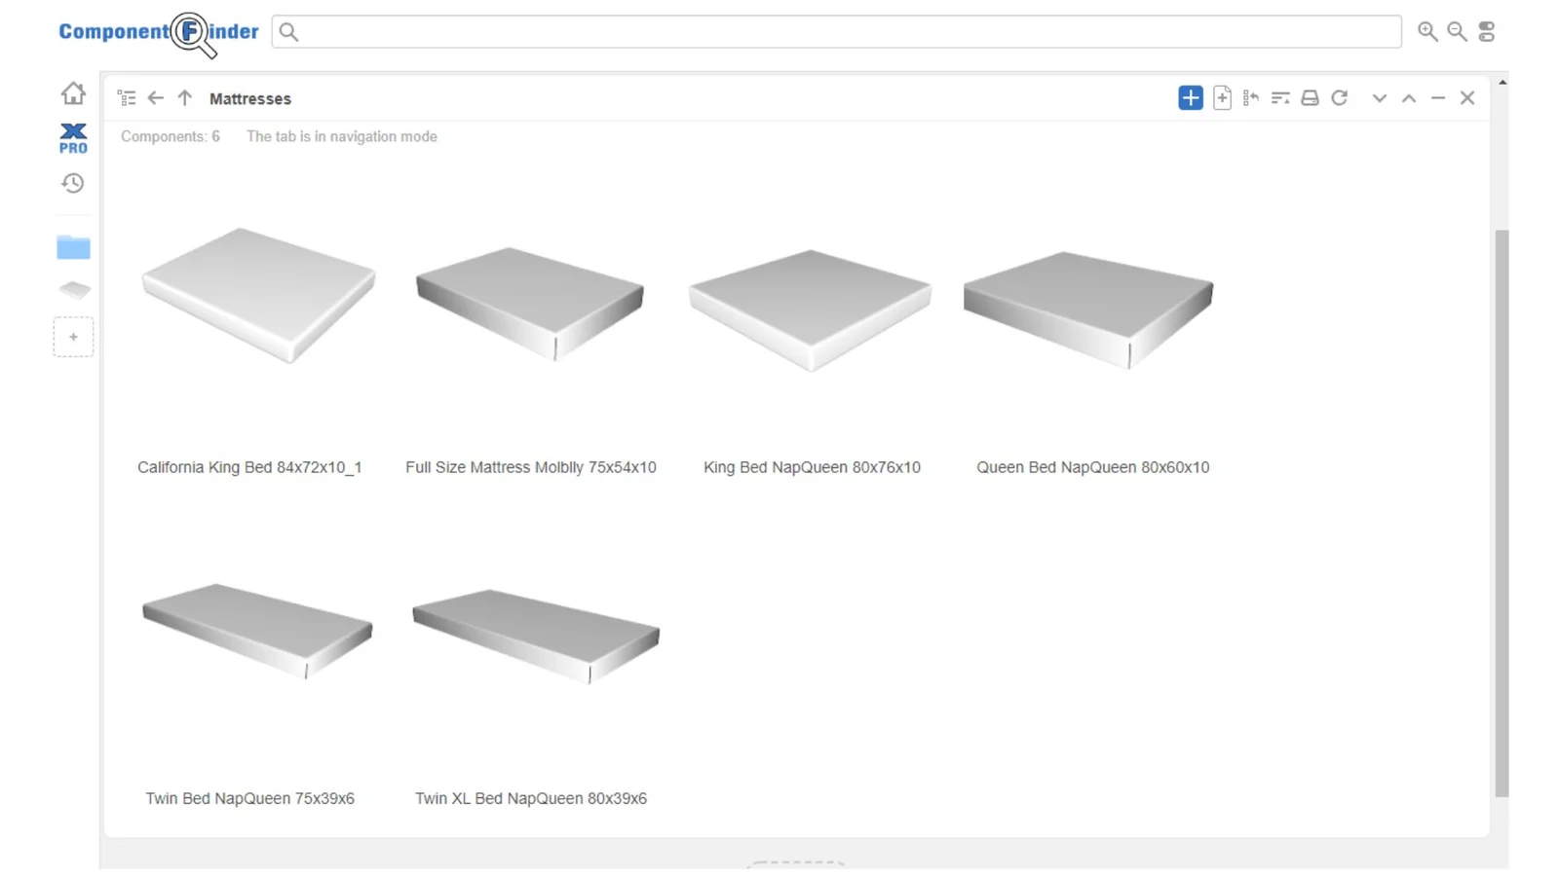Viewport: 1559px width, 876px height.
Task: Click the mattress layer icon in sidebar
Action: point(72,289)
